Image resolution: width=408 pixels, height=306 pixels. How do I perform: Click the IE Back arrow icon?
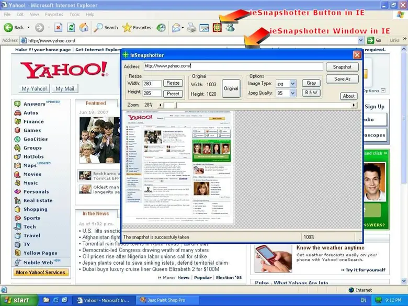8,27
